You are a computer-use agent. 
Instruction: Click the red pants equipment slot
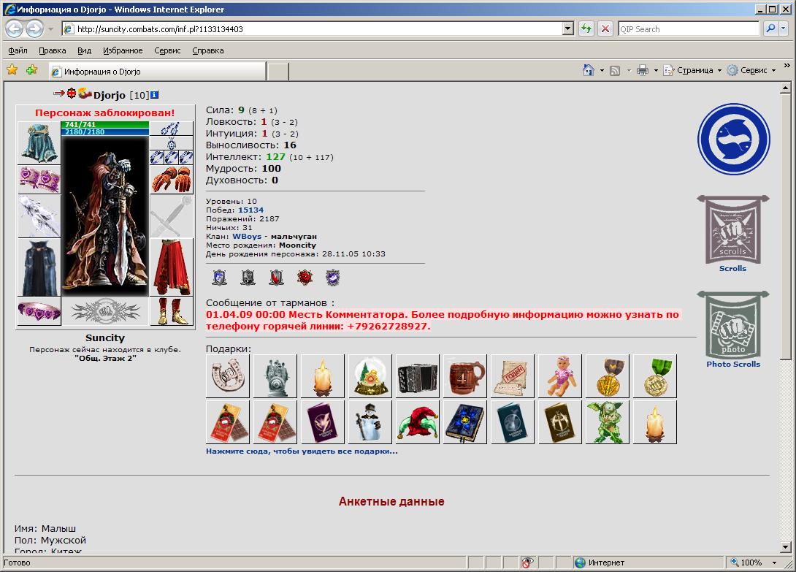pos(172,267)
